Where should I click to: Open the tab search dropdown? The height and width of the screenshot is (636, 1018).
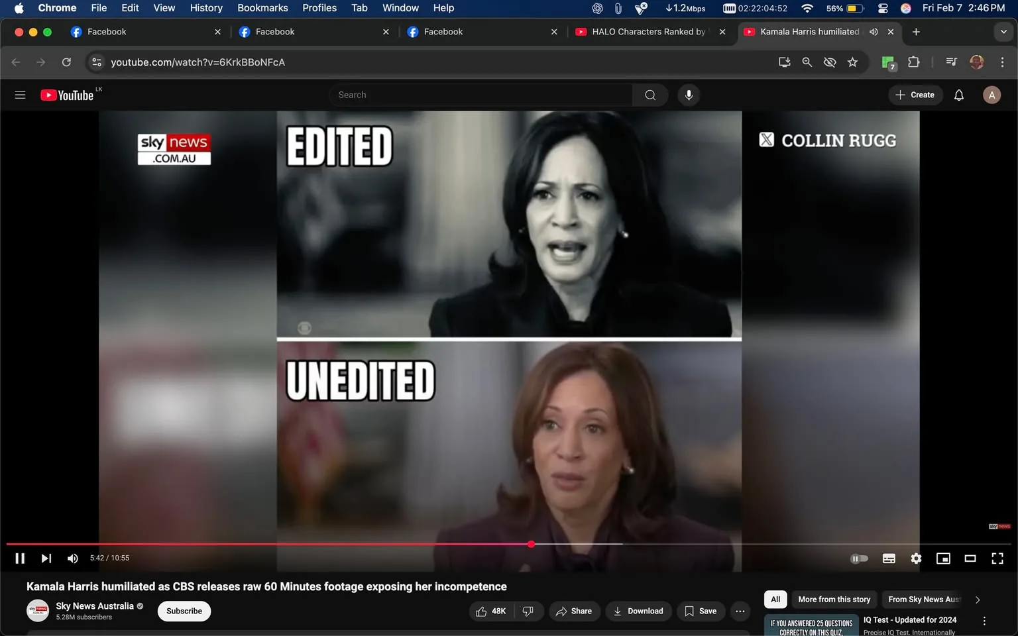[x=1003, y=31]
